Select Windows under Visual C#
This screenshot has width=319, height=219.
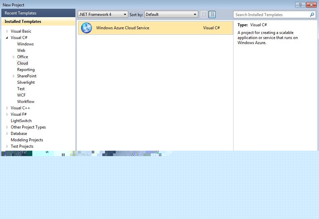(x=26, y=44)
